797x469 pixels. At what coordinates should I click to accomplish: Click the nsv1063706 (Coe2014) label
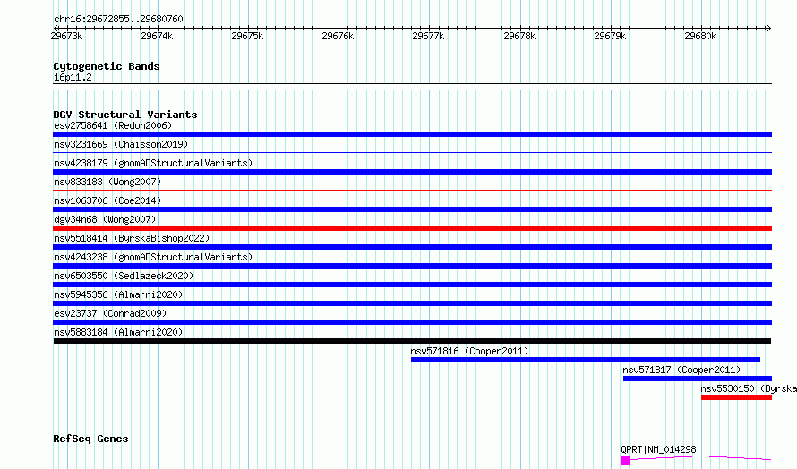107,200
